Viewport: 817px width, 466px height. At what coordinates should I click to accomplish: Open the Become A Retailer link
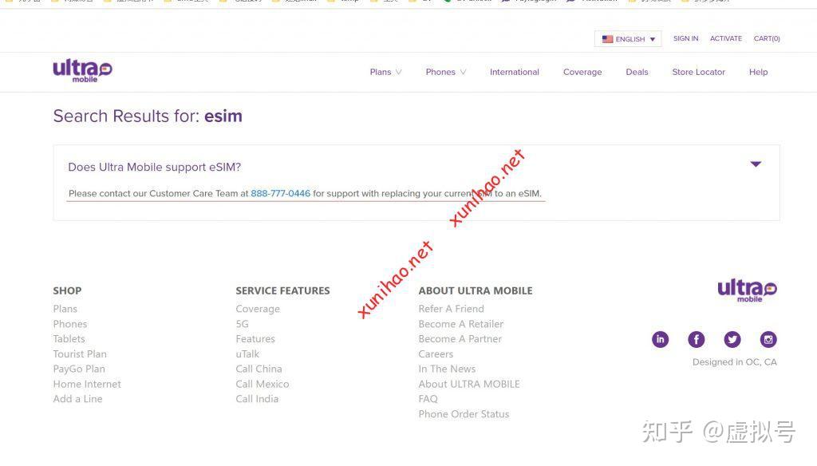[x=461, y=324]
